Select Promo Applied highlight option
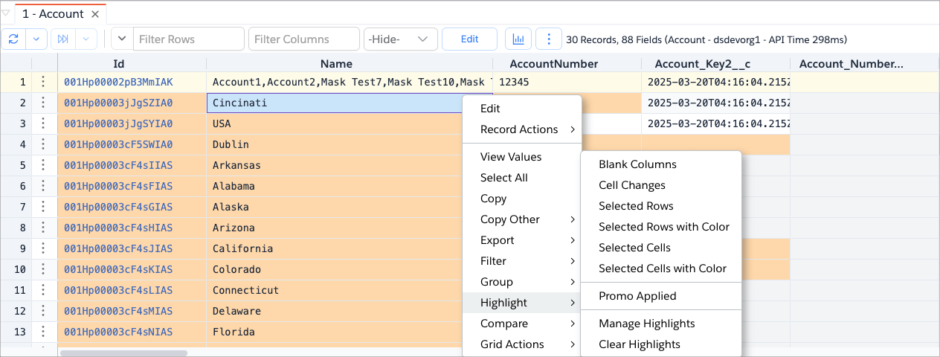 tap(637, 296)
